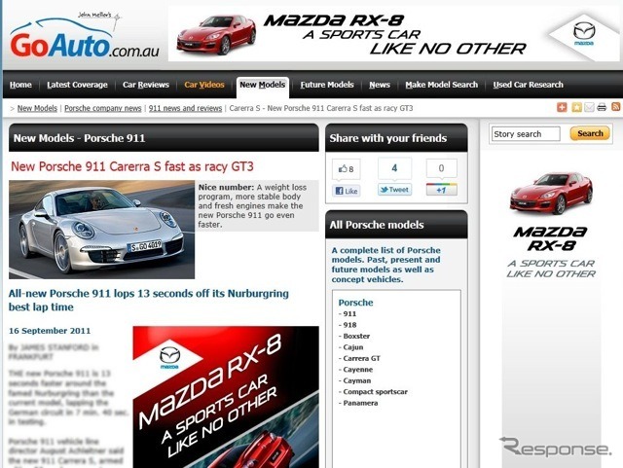Click the article headline New Porsche 911 Carerra S
This screenshot has width=623, height=468.
[x=132, y=166]
